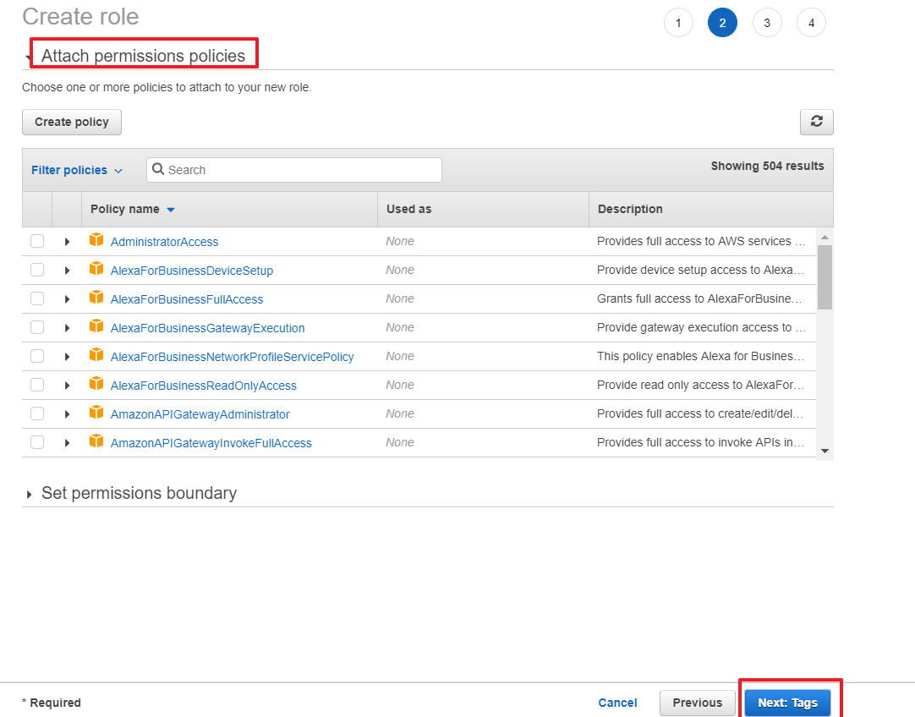Image resolution: width=915 pixels, height=717 pixels.
Task: Open the Filter policies dropdown
Action: click(77, 170)
